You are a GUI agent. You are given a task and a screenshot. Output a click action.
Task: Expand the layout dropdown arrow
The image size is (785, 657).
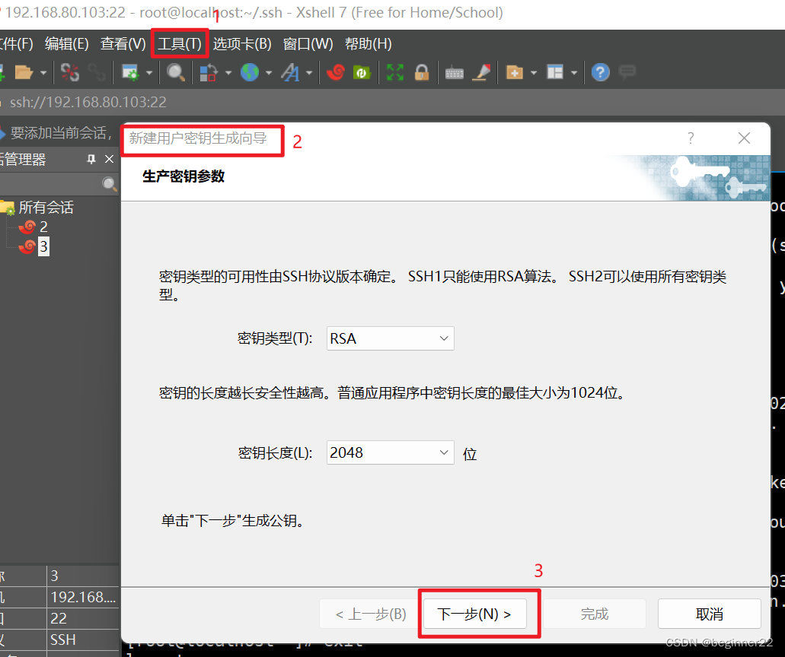[574, 73]
